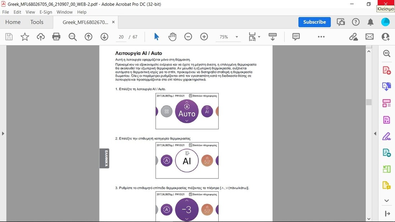The image size is (395, 222).
Task: Click the vertical scrollbar thumb
Action: tap(368, 102)
